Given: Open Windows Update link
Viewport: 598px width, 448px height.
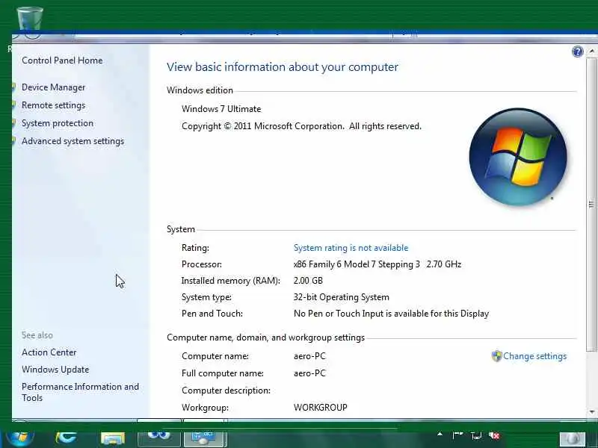Looking at the screenshot, I should 55,370.
